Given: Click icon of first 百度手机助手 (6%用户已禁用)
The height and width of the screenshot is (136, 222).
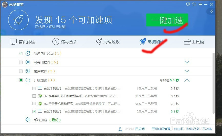Looking at the screenshot, I should pos(40,88).
